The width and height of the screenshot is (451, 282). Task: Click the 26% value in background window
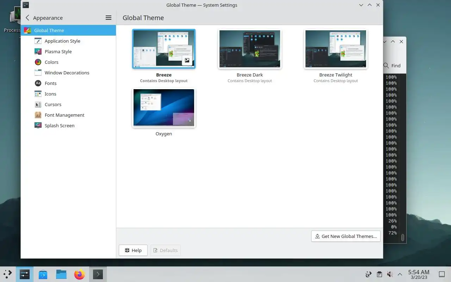[x=393, y=221]
